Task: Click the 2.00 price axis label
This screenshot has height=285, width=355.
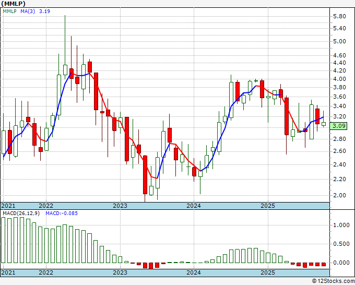Action: pyautogui.click(x=339, y=196)
